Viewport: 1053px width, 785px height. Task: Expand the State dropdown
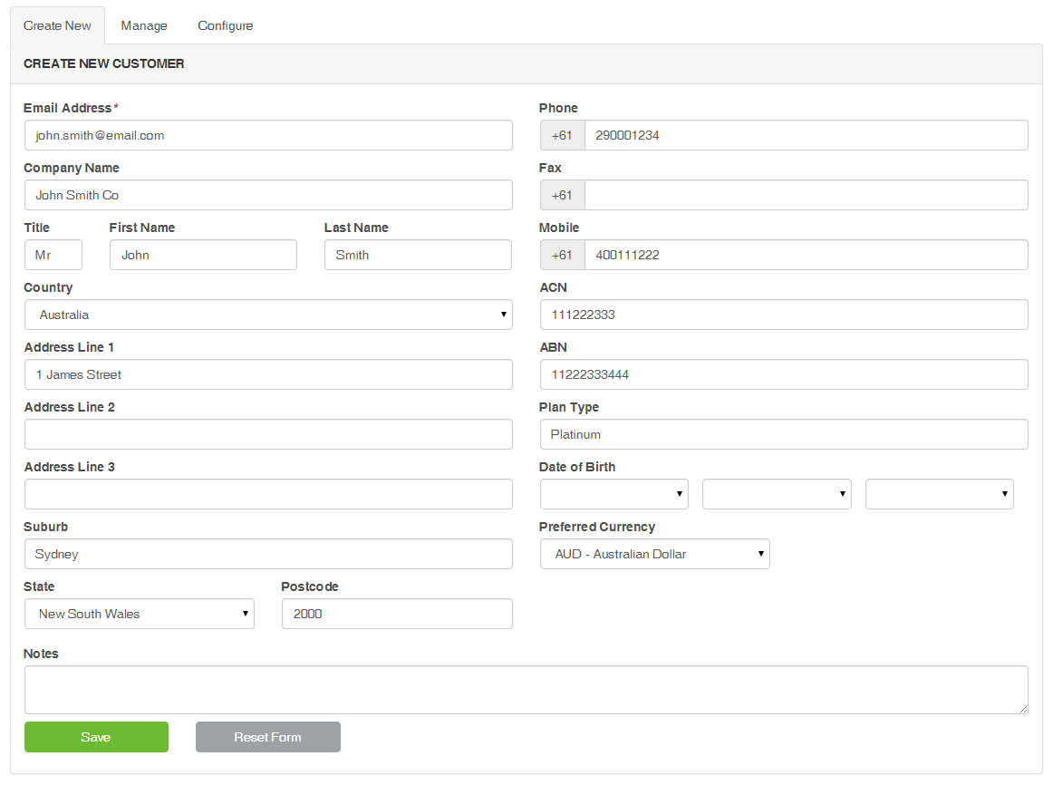(139, 613)
